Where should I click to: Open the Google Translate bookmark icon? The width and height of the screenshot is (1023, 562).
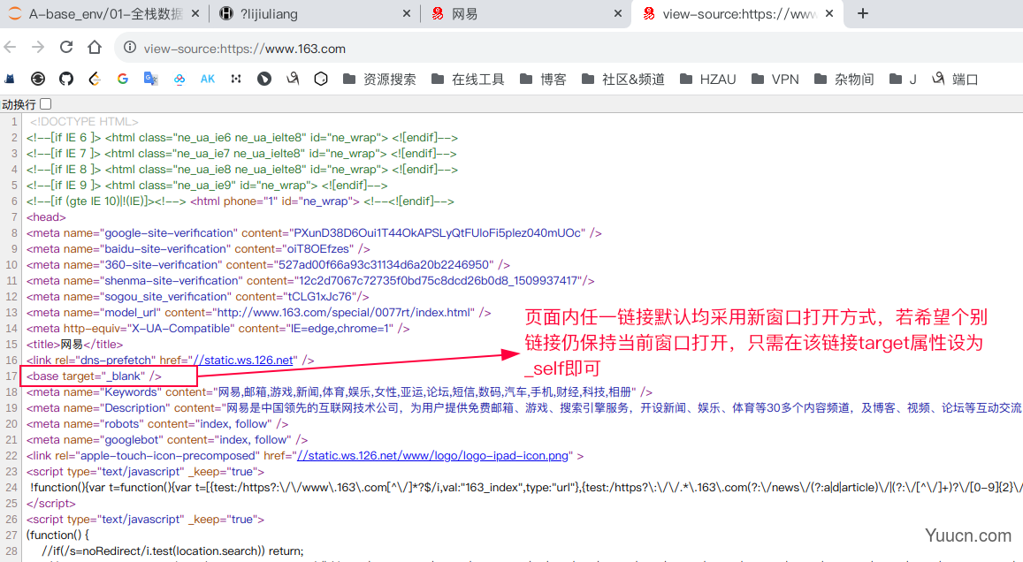tap(150, 79)
